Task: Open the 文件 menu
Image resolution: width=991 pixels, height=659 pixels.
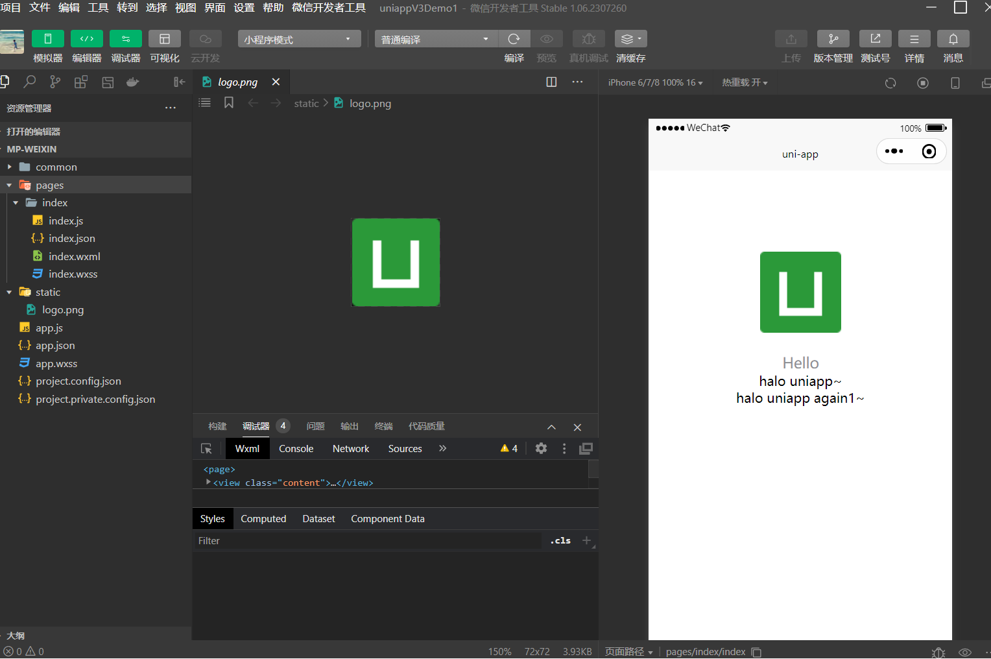Action: click(40, 8)
